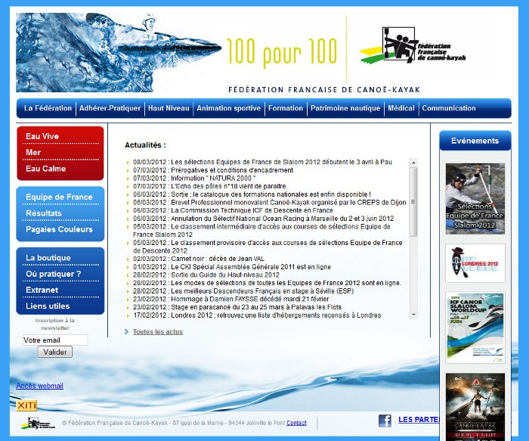The height and width of the screenshot is (441, 529).
Task: Select Mer in red sidebar
Action: click(x=33, y=153)
